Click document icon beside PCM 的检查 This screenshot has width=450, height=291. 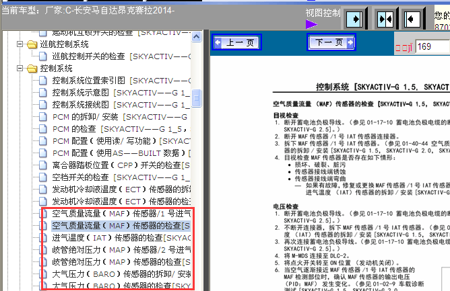(x=42, y=129)
